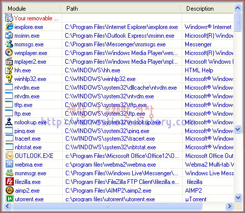The image size is (245, 213).
Task: Click the horizontal scrollbar right arrow
Action: click(229, 206)
